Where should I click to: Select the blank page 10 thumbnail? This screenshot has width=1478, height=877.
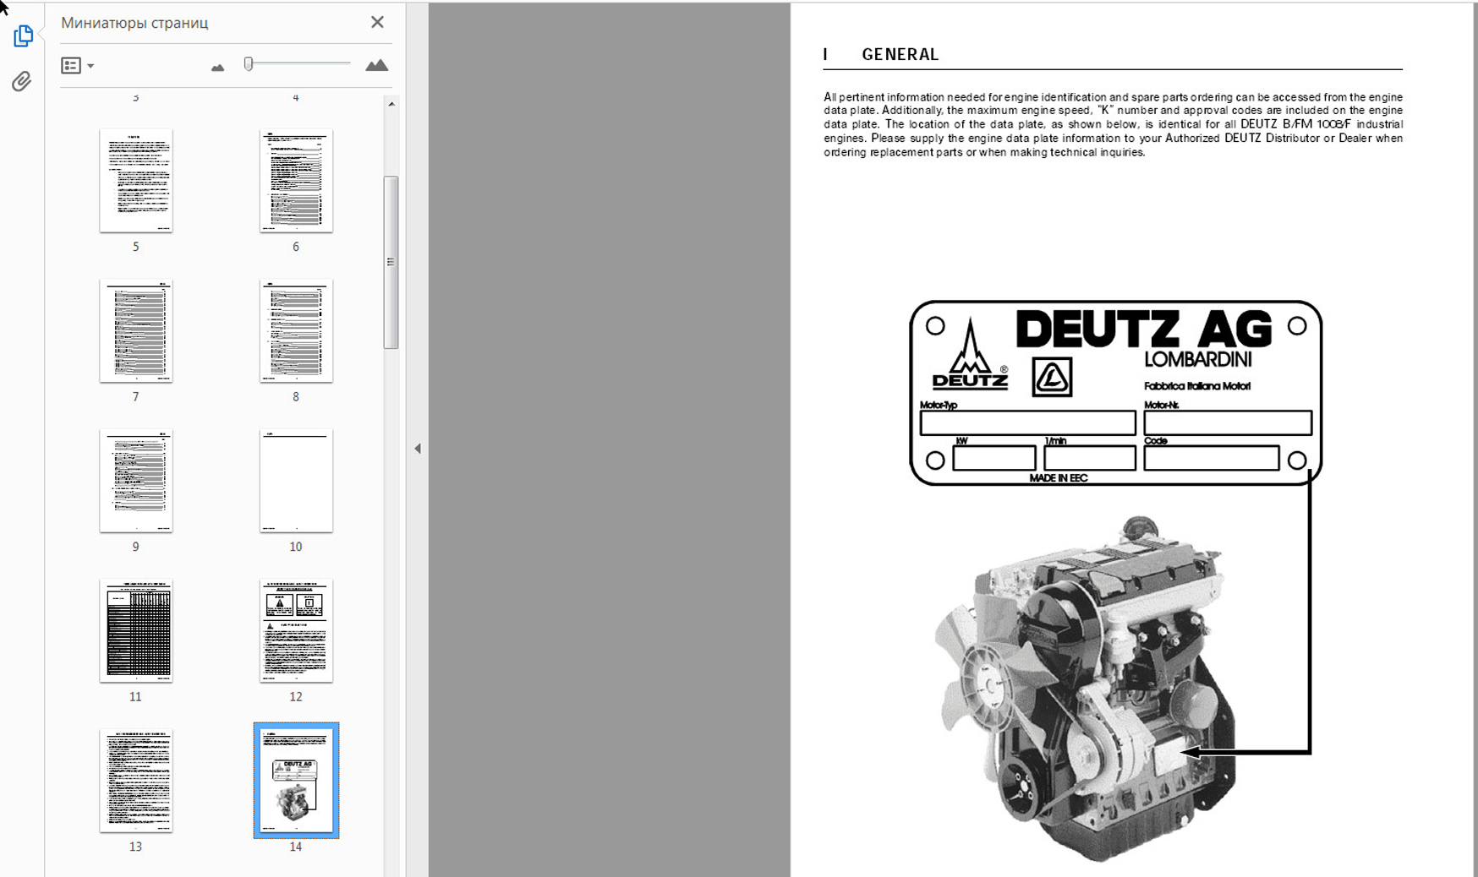[296, 481]
